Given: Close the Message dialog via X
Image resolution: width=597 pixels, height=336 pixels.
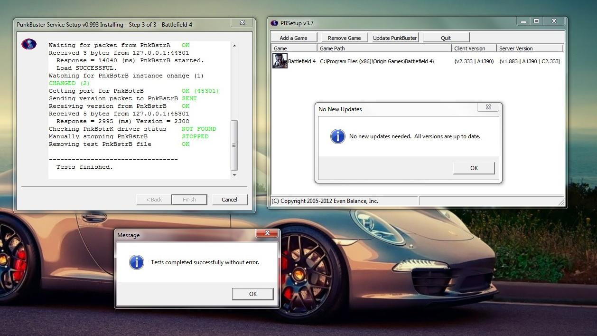Looking at the screenshot, I should pos(267,233).
